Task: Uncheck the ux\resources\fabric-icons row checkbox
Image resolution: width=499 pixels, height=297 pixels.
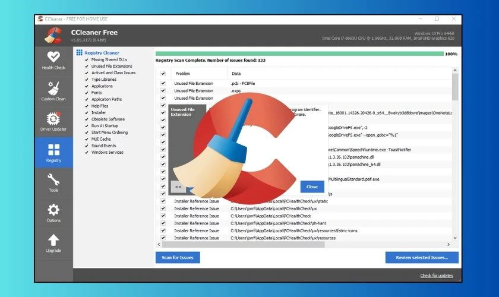Action: coord(163,230)
